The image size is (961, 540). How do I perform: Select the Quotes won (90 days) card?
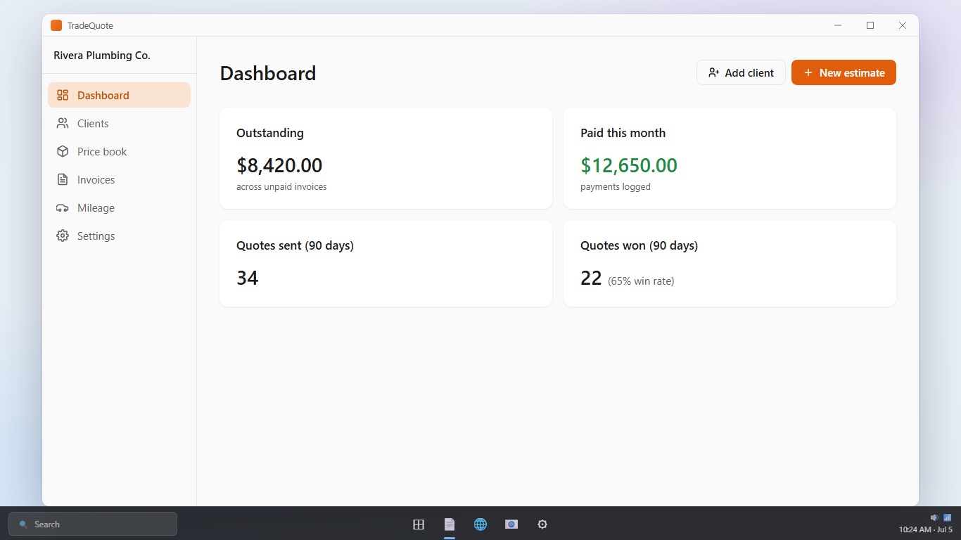coord(730,263)
